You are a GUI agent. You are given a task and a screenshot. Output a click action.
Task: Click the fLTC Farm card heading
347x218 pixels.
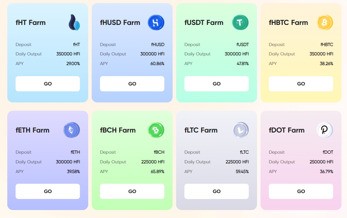pyautogui.click(x=201, y=130)
